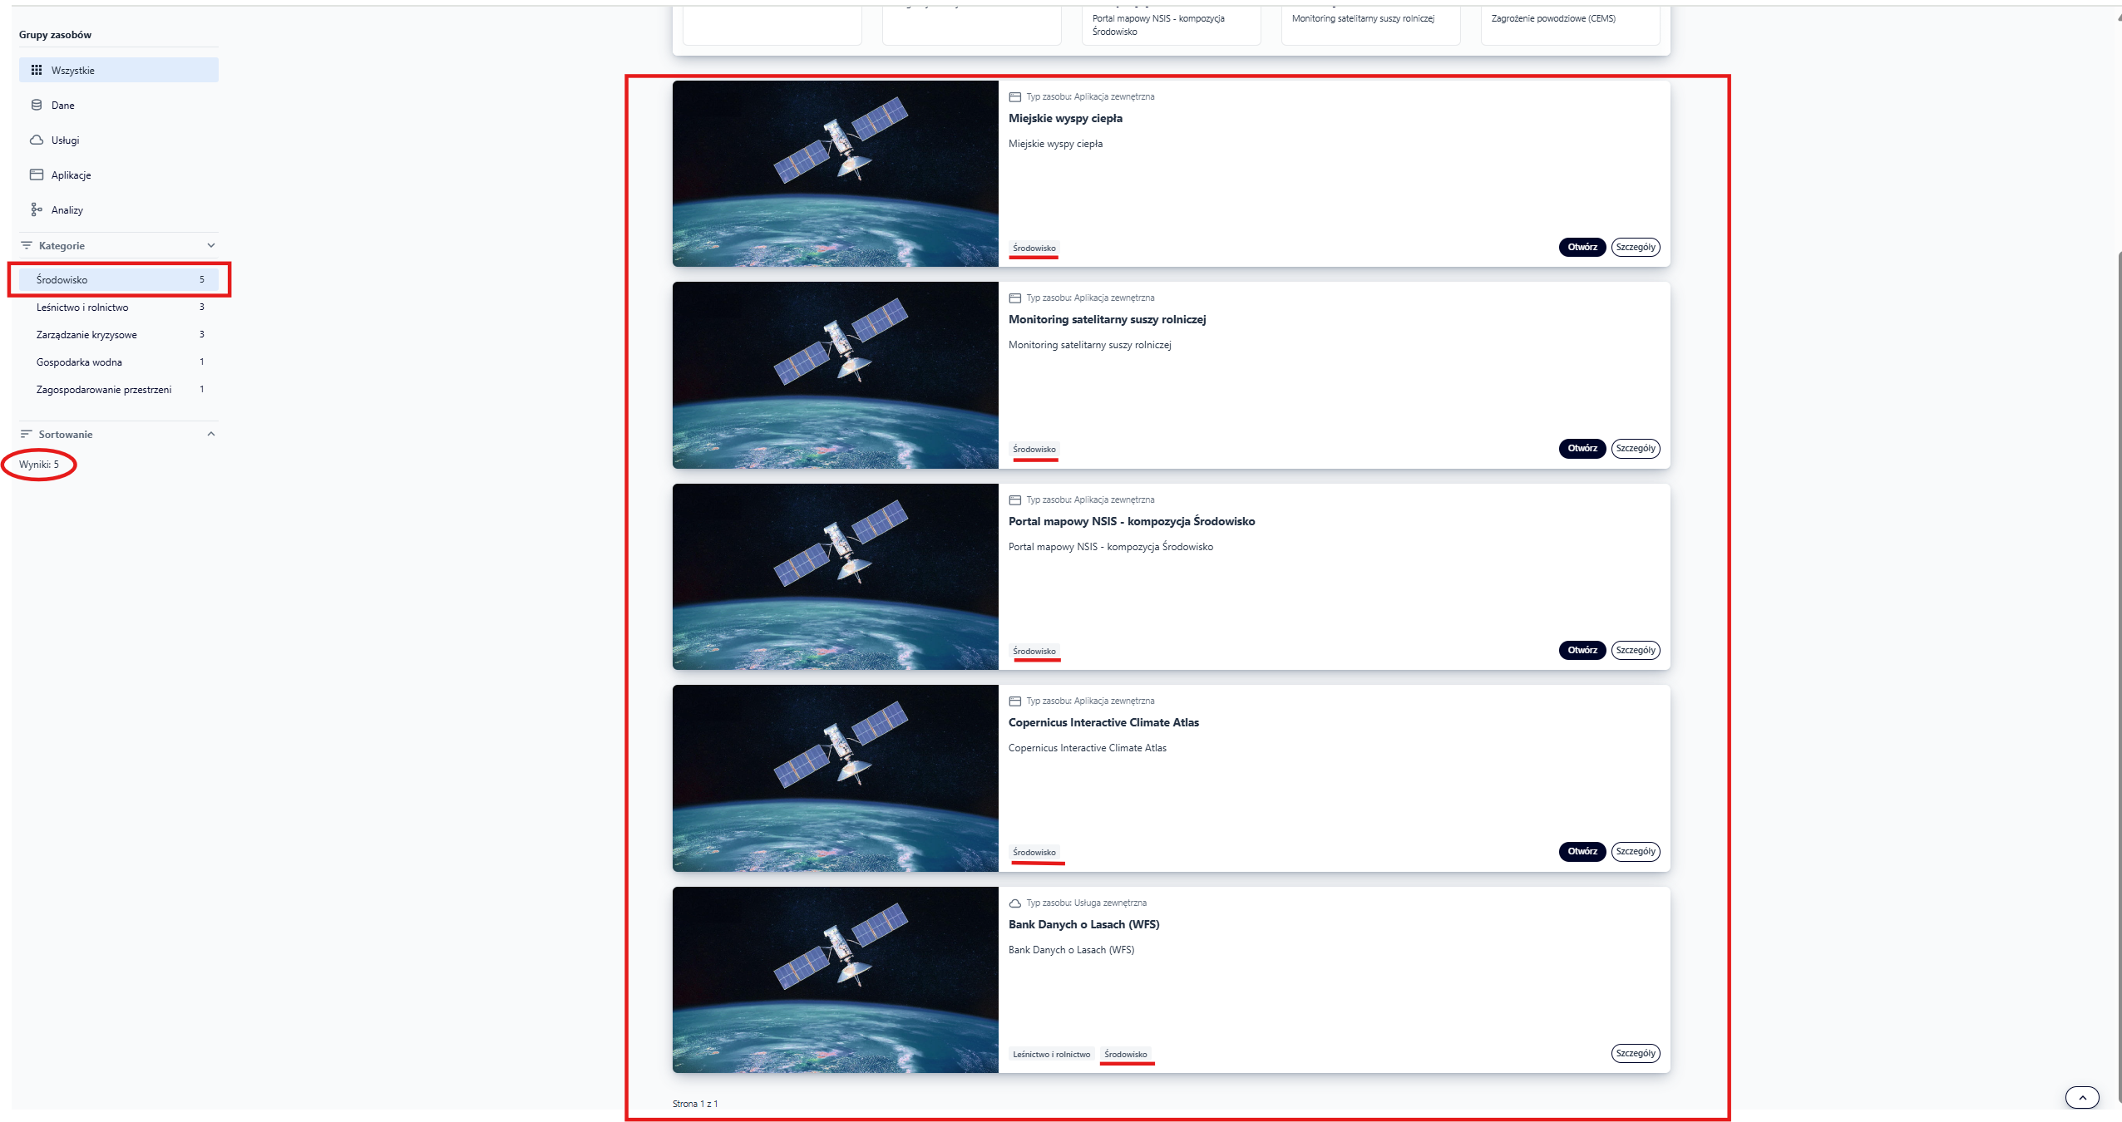Click the Wszystkie grid icon

click(37, 71)
